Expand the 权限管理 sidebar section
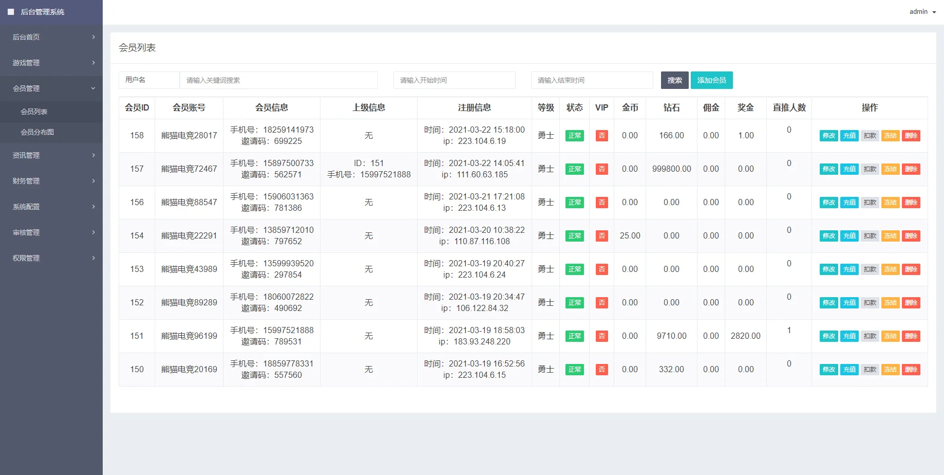The height and width of the screenshot is (475, 944). coord(51,258)
